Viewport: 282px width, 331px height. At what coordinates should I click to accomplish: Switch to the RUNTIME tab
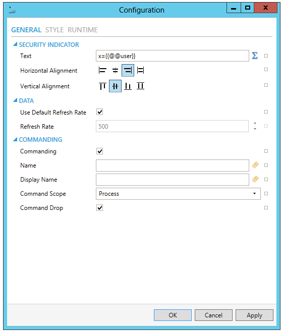(x=83, y=30)
